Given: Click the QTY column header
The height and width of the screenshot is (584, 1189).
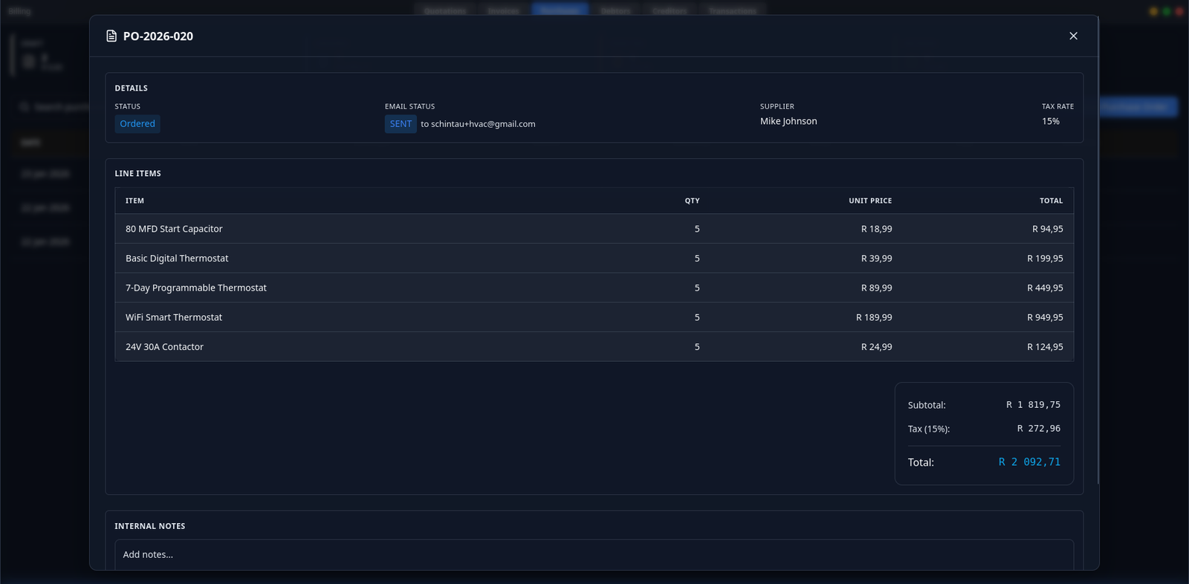Looking at the screenshot, I should pyautogui.click(x=692, y=201).
